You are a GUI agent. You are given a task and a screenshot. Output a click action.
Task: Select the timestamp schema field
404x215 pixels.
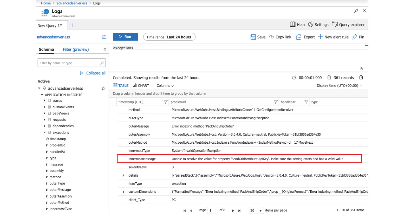58,139
